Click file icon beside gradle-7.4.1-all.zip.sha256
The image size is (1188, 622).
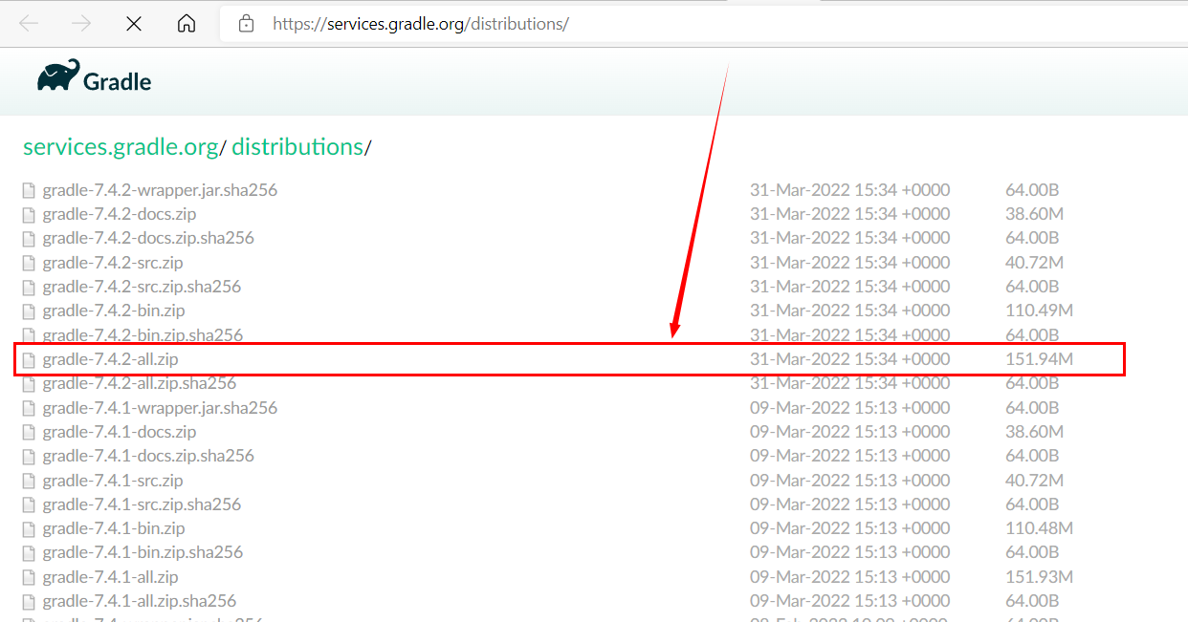click(x=28, y=601)
